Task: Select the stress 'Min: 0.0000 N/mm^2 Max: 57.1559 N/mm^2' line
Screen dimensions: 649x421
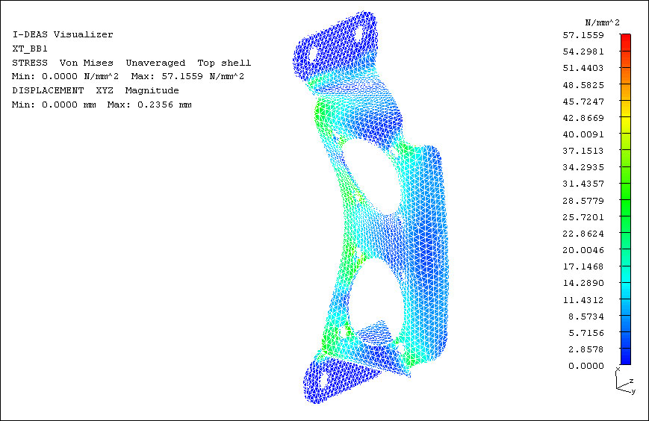Action: click(x=128, y=76)
